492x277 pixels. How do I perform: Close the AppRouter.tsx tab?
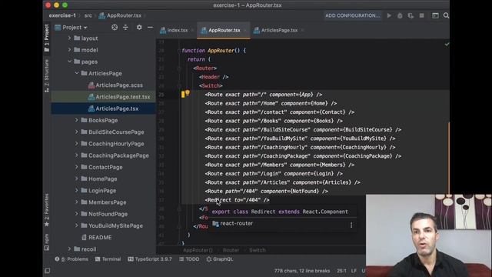coord(245,31)
